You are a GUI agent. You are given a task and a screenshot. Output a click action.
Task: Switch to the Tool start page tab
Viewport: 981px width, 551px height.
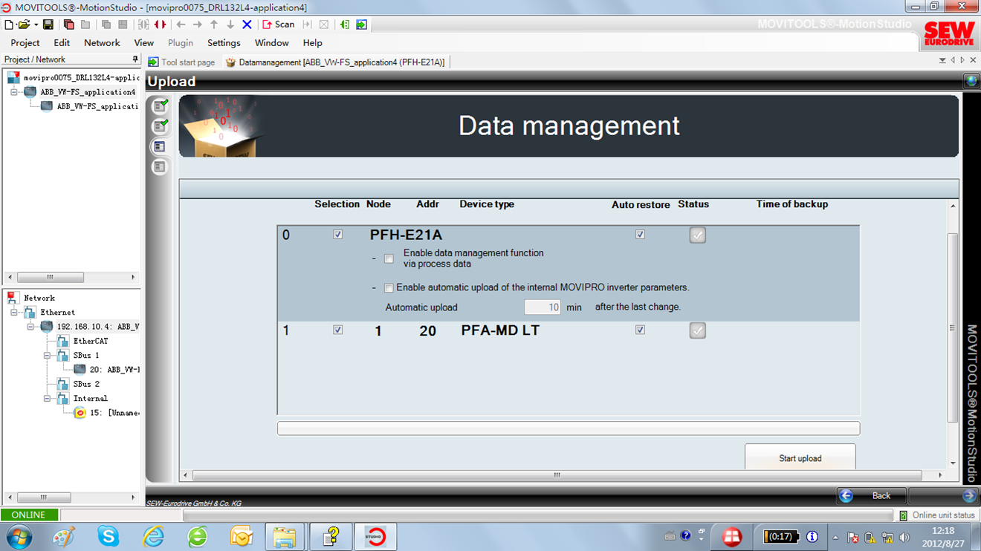(x=181, y=62)
